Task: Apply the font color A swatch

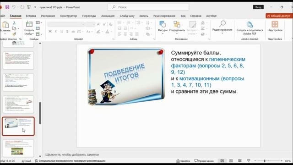Action: pos(108,32)
